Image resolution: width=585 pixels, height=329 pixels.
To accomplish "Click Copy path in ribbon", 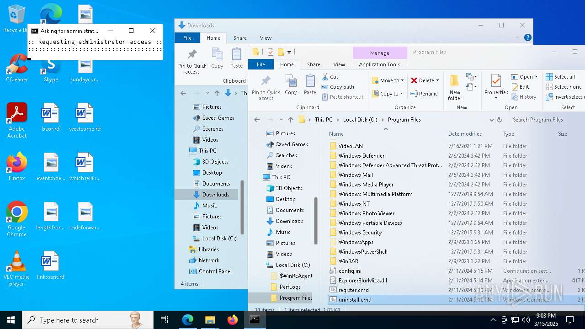I will click(338, 87).
